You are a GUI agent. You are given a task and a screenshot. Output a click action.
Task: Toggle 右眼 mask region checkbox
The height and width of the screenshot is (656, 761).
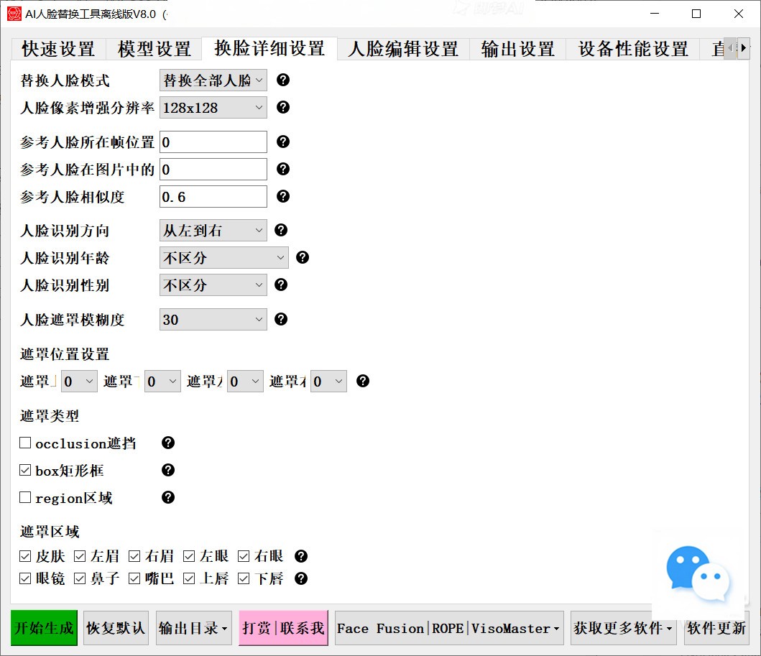click(244, 556)
